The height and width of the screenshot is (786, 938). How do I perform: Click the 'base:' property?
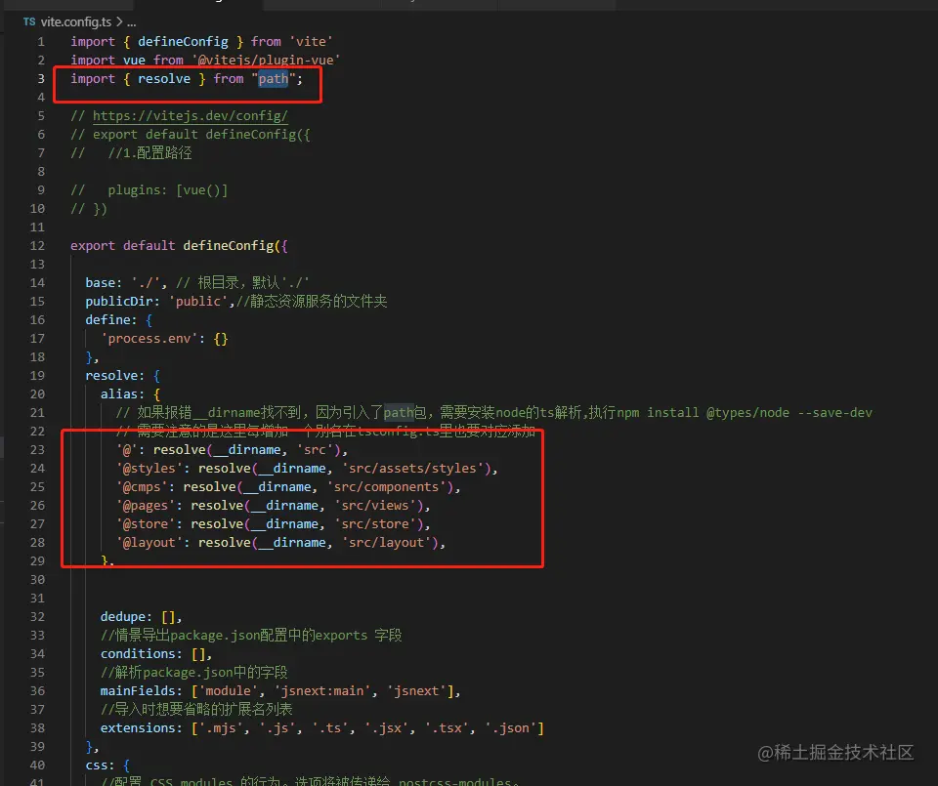point(105,283)
